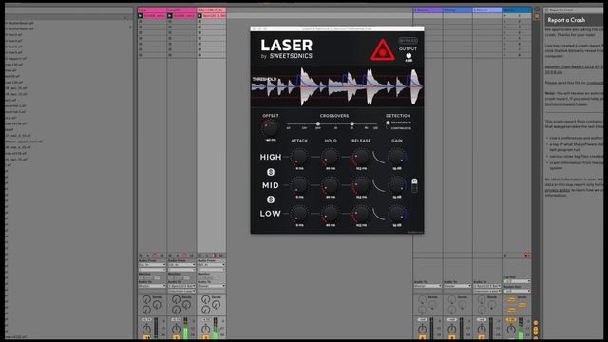The image size is (608, 342).
Task: Toggle the BYPASS button in LASER
Action: pos(408,41)
